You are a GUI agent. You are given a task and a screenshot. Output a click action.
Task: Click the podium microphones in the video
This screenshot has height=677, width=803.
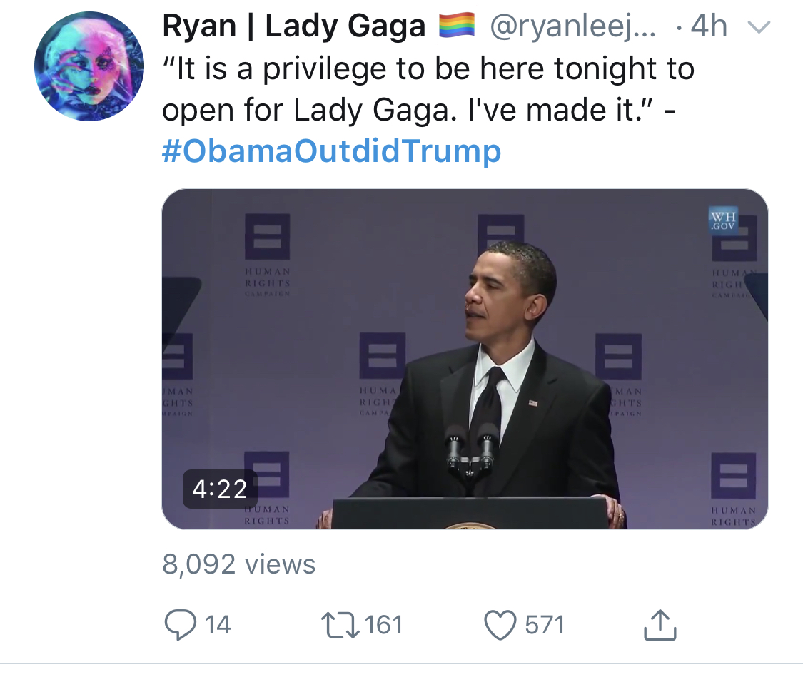(470, 450)
